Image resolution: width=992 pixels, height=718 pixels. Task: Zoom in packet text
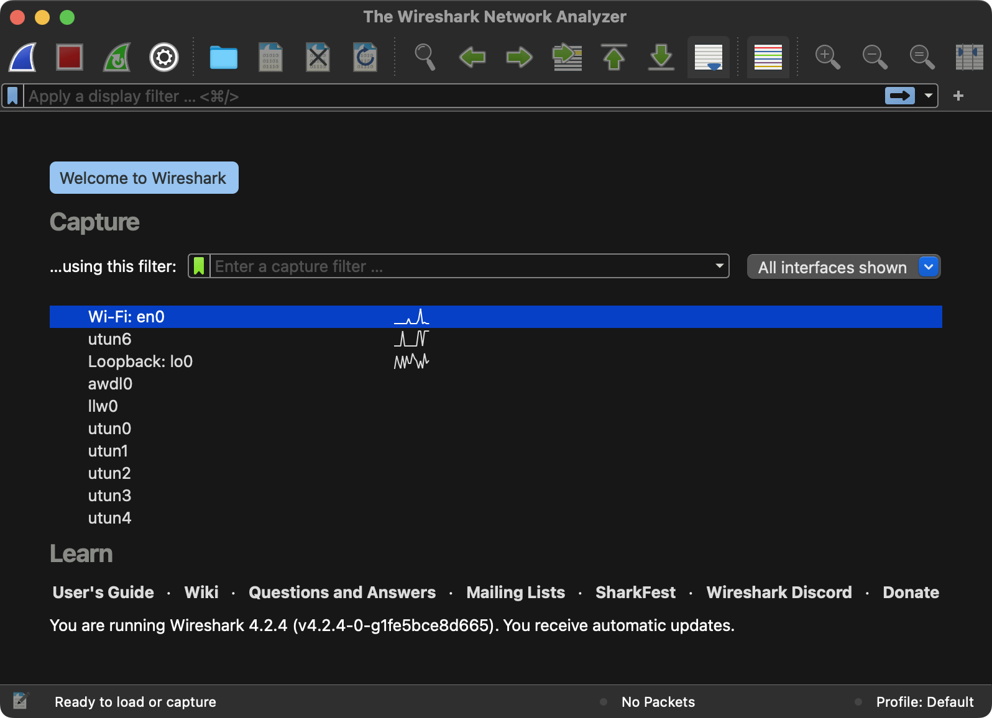(827, 57)
